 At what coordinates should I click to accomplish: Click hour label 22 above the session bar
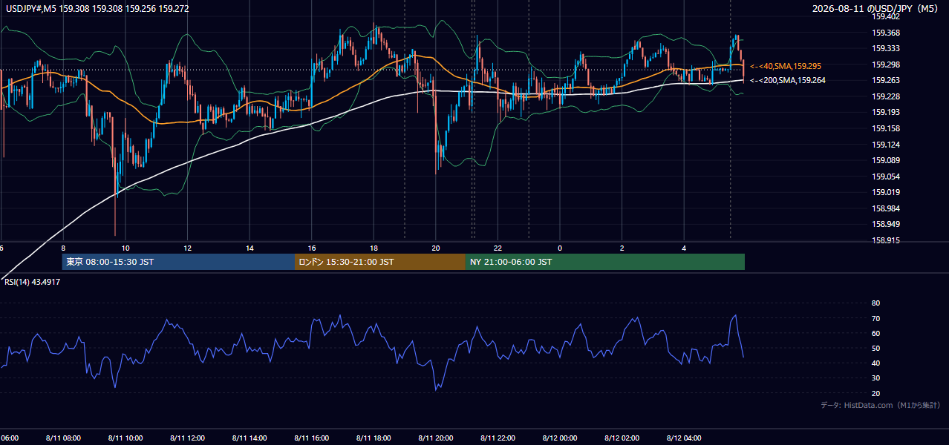(x=498, y=248)
